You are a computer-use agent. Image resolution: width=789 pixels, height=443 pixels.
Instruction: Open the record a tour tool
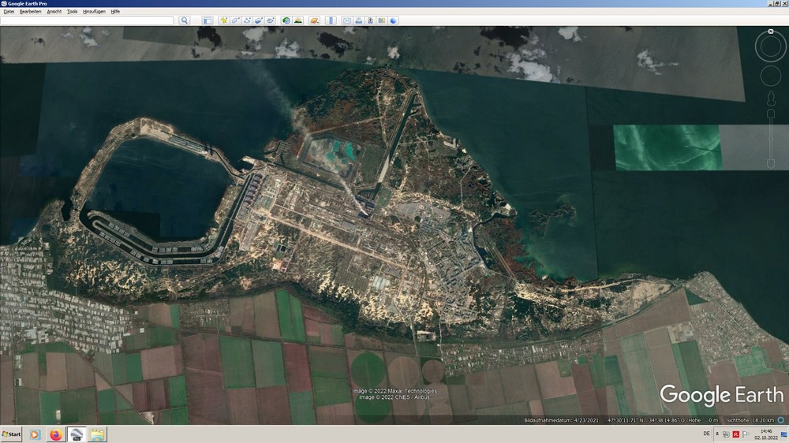point(270,20)
